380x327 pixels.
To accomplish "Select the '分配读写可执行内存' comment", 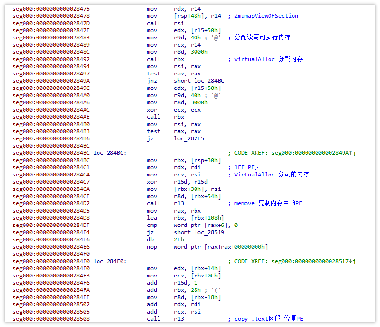I will click(x=262, y=38).
